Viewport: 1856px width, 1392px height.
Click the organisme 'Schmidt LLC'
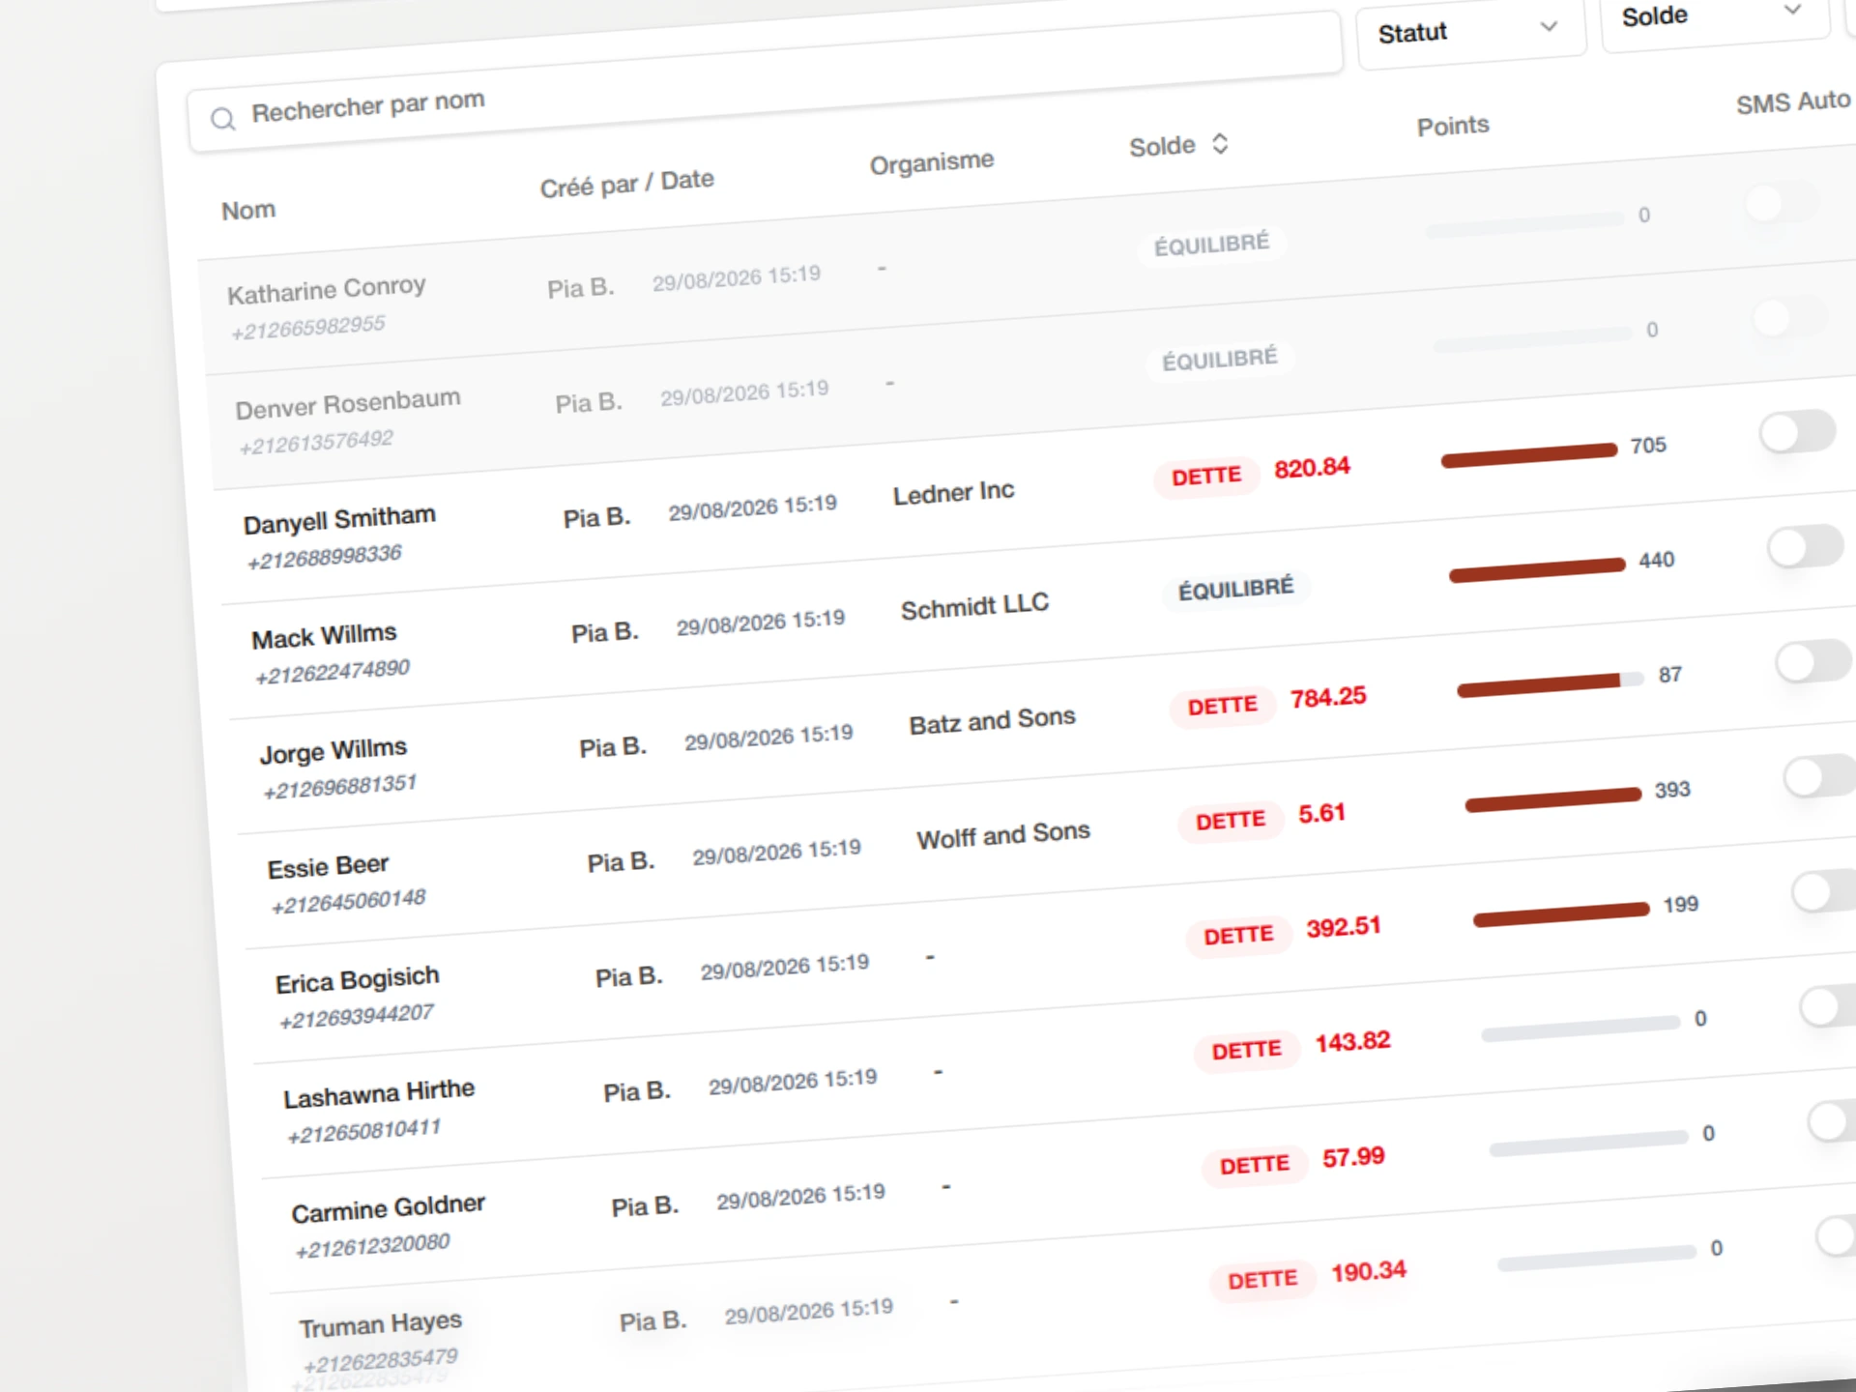point(974,607)
